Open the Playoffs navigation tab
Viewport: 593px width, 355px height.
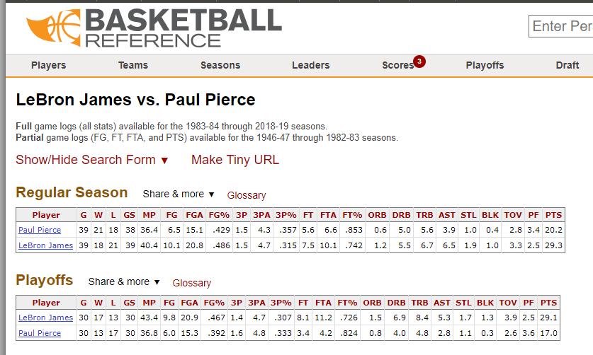point(485,65)
